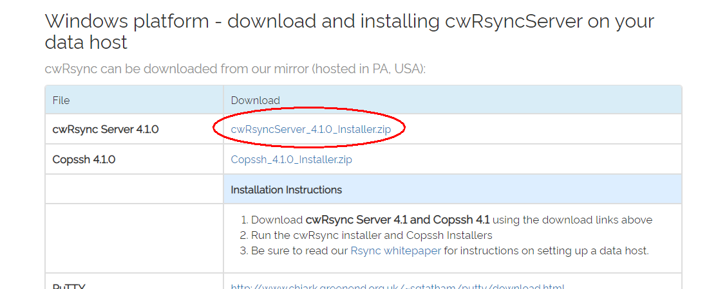Click step 2 about running the installers
The image size is (727, 289).
click(x=372, y=235)
